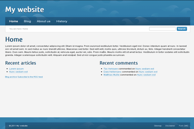This screenshot has height=129, width=194.
Task: Open the Blog navigation tab
Action: point(27,21)
